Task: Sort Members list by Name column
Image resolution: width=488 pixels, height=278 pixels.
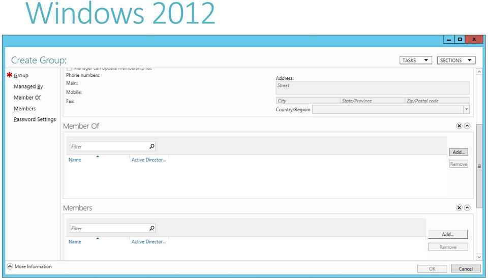Action: 75,241
